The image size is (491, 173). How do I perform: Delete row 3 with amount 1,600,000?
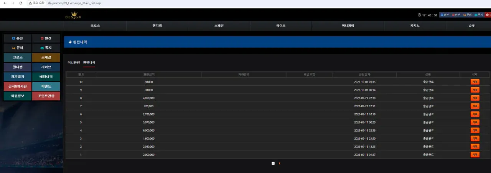pyautogui.click(x=475, y=138)
